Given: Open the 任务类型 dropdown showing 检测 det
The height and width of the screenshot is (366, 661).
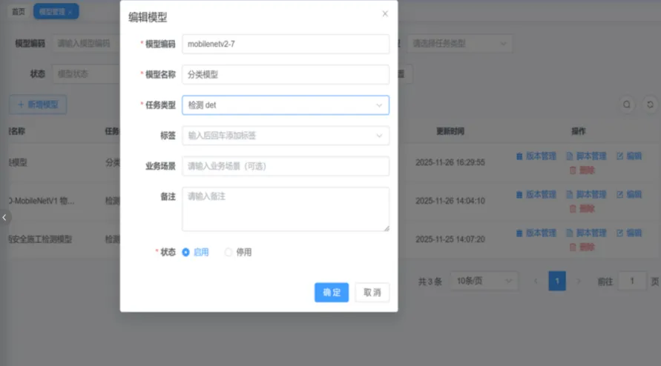Looking at the screenshot, I should [286, 105].
